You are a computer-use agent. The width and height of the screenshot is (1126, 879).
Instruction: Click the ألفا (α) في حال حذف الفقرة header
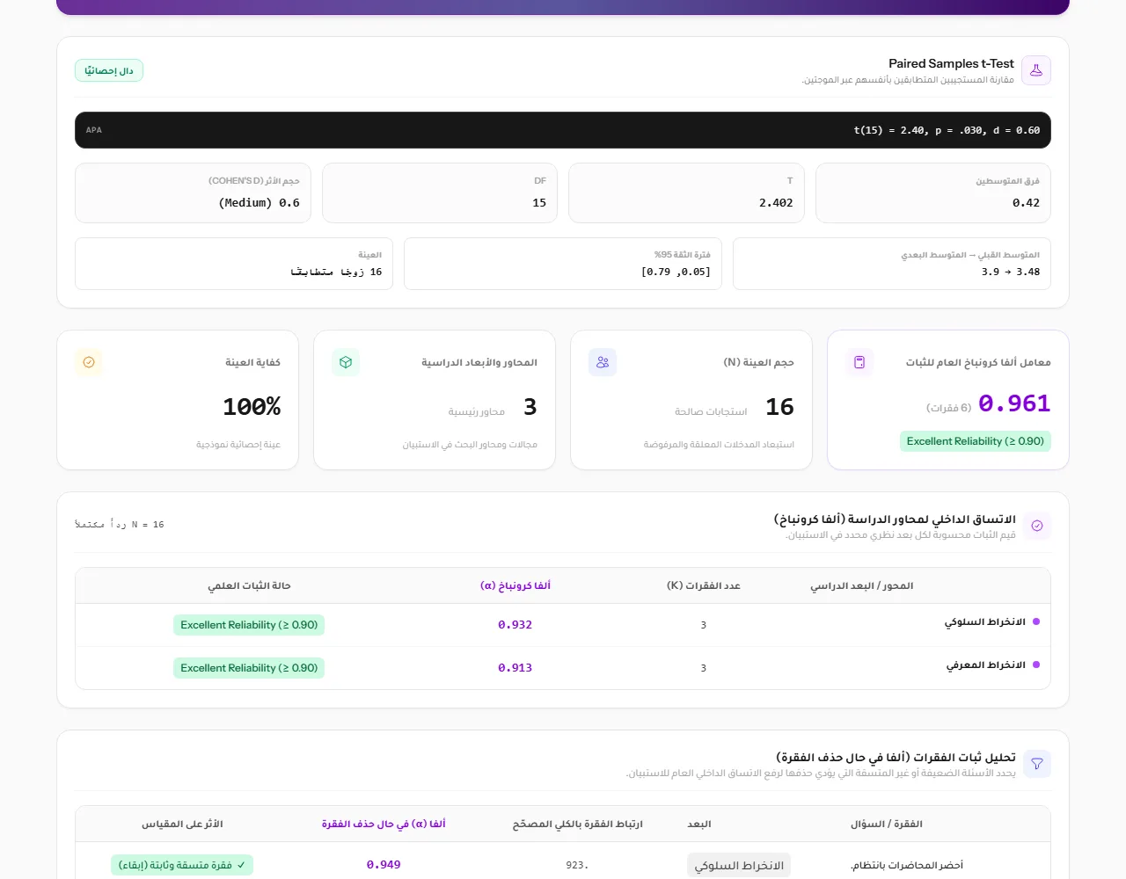(x=384, y=824)
